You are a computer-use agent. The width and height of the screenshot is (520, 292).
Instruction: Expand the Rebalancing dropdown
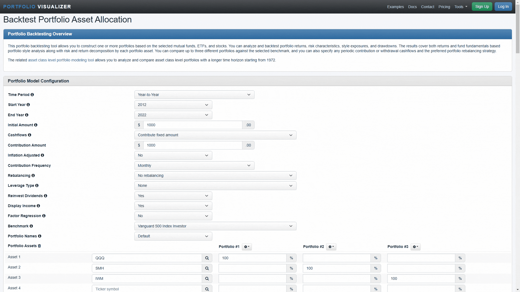coord(215,176)
